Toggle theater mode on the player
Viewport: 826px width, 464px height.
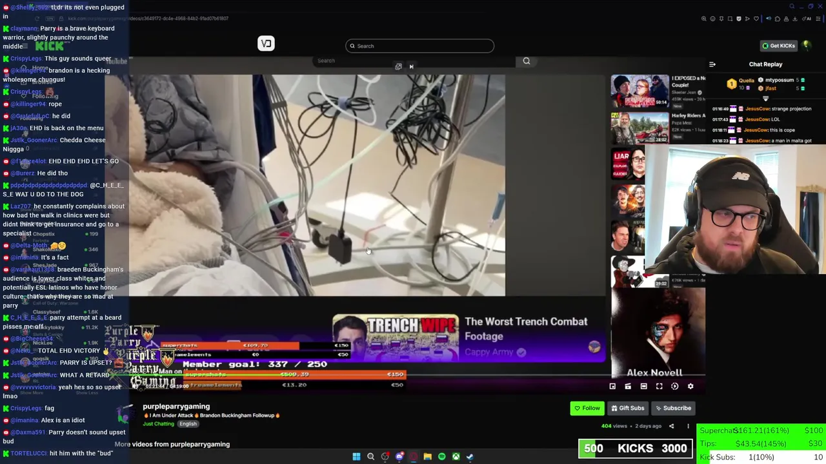pyautogui.click(x=643, y=386)
